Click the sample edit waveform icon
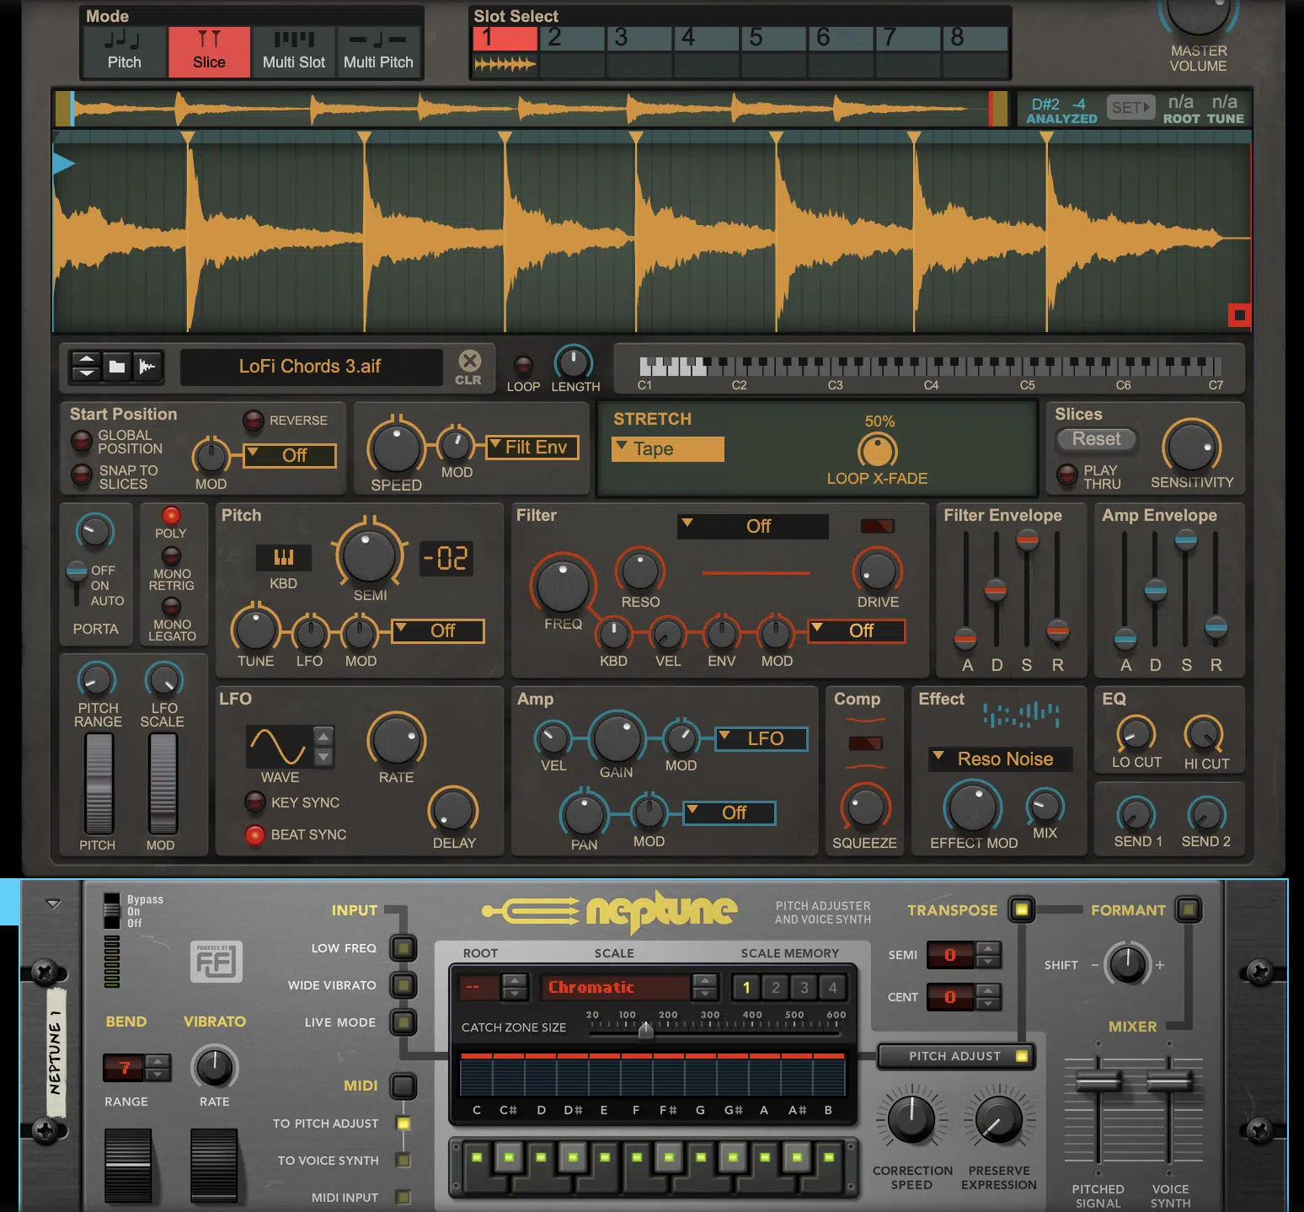 pyautogui.click(x=147, y=367)
